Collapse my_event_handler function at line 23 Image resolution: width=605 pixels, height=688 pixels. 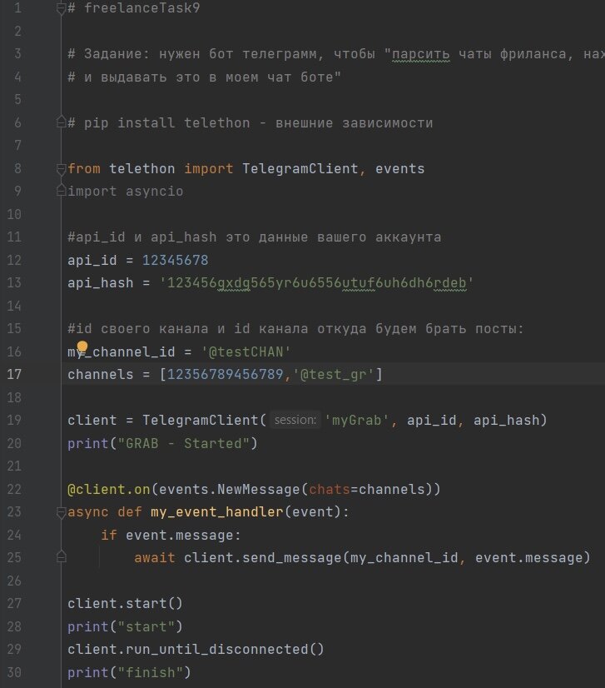(62, 511)
